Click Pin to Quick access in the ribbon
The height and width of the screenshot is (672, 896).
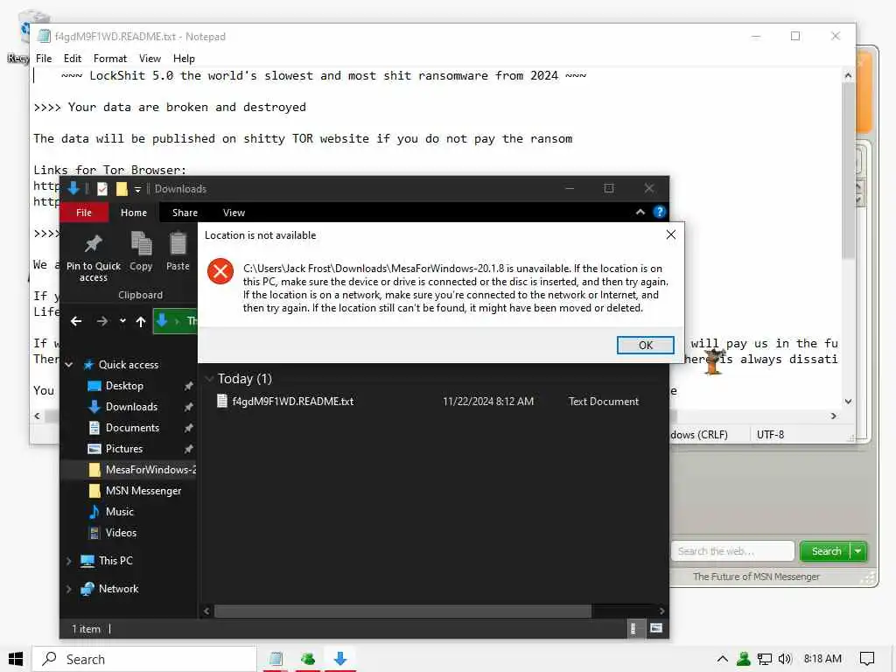click(93, 258)
